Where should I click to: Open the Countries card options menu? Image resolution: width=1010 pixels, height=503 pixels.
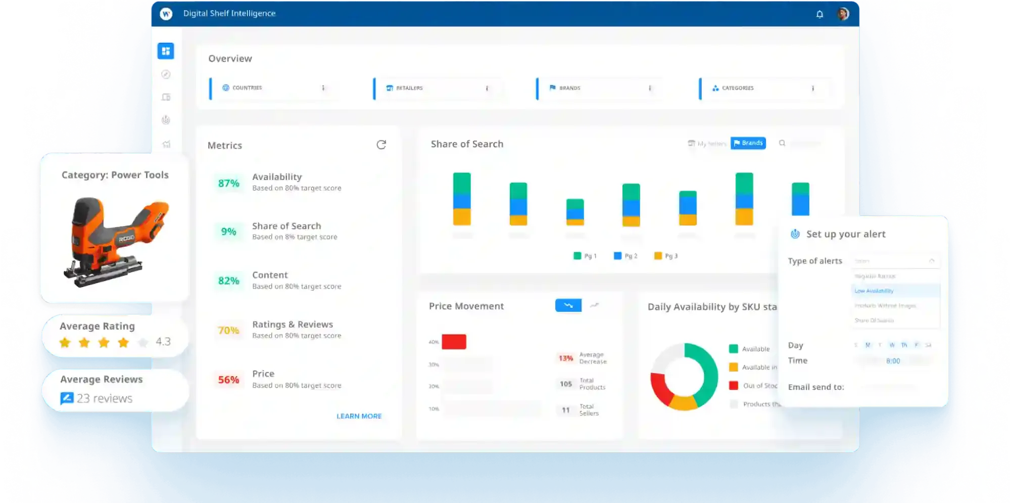[324, 88]
